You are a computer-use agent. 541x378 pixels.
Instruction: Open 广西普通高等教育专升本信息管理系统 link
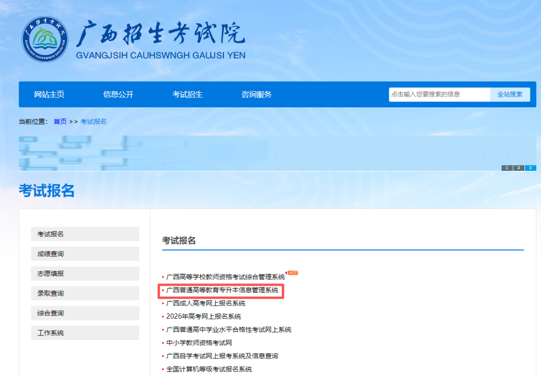[x=222, y=290]
